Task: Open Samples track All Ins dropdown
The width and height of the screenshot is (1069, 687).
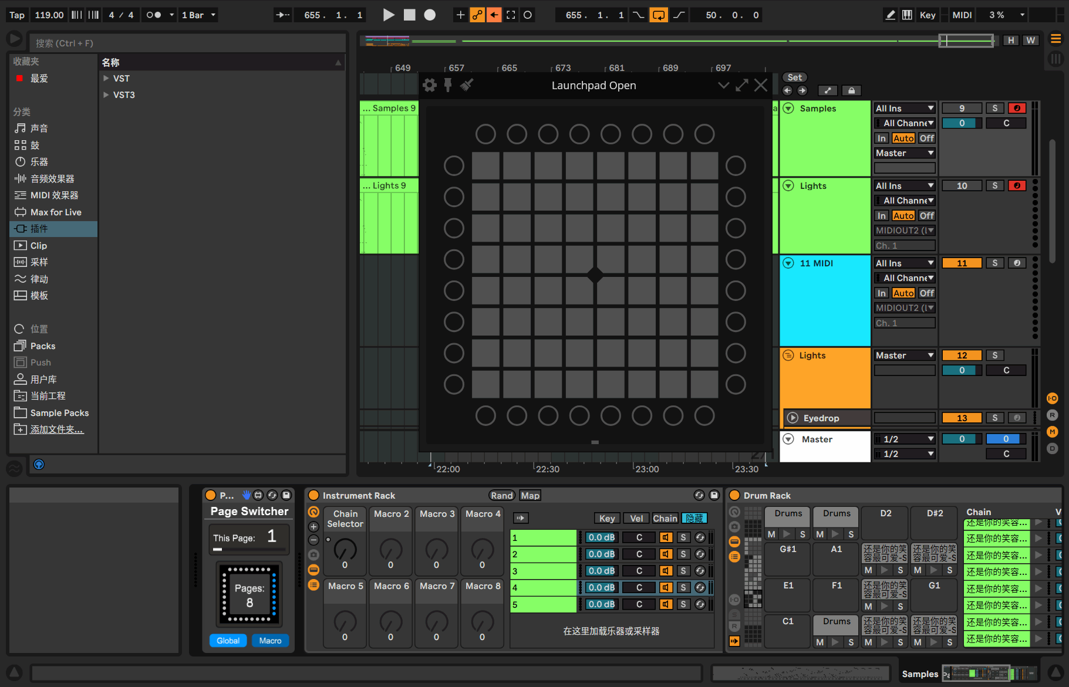Action: pos(904,108)
